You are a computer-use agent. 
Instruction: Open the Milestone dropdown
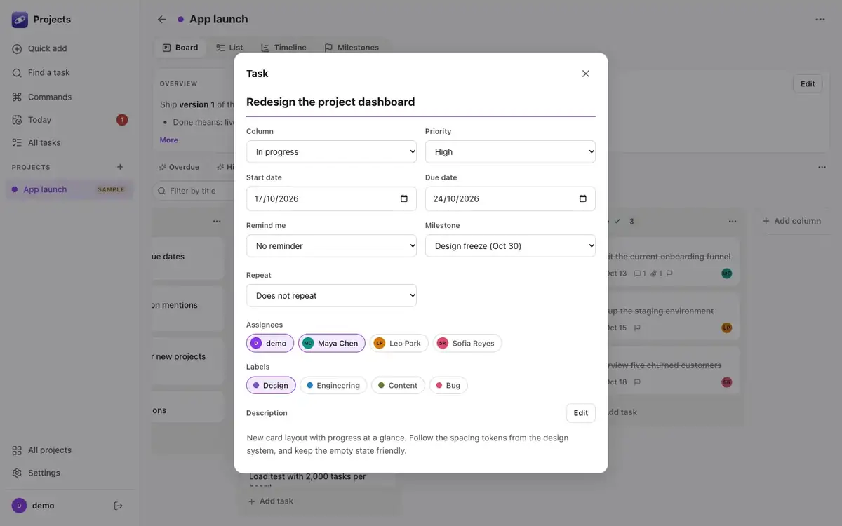[510, 246]
